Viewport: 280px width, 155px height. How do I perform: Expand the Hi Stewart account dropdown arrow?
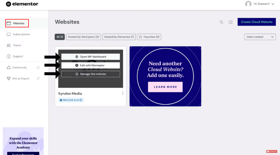tap(273, 4)
